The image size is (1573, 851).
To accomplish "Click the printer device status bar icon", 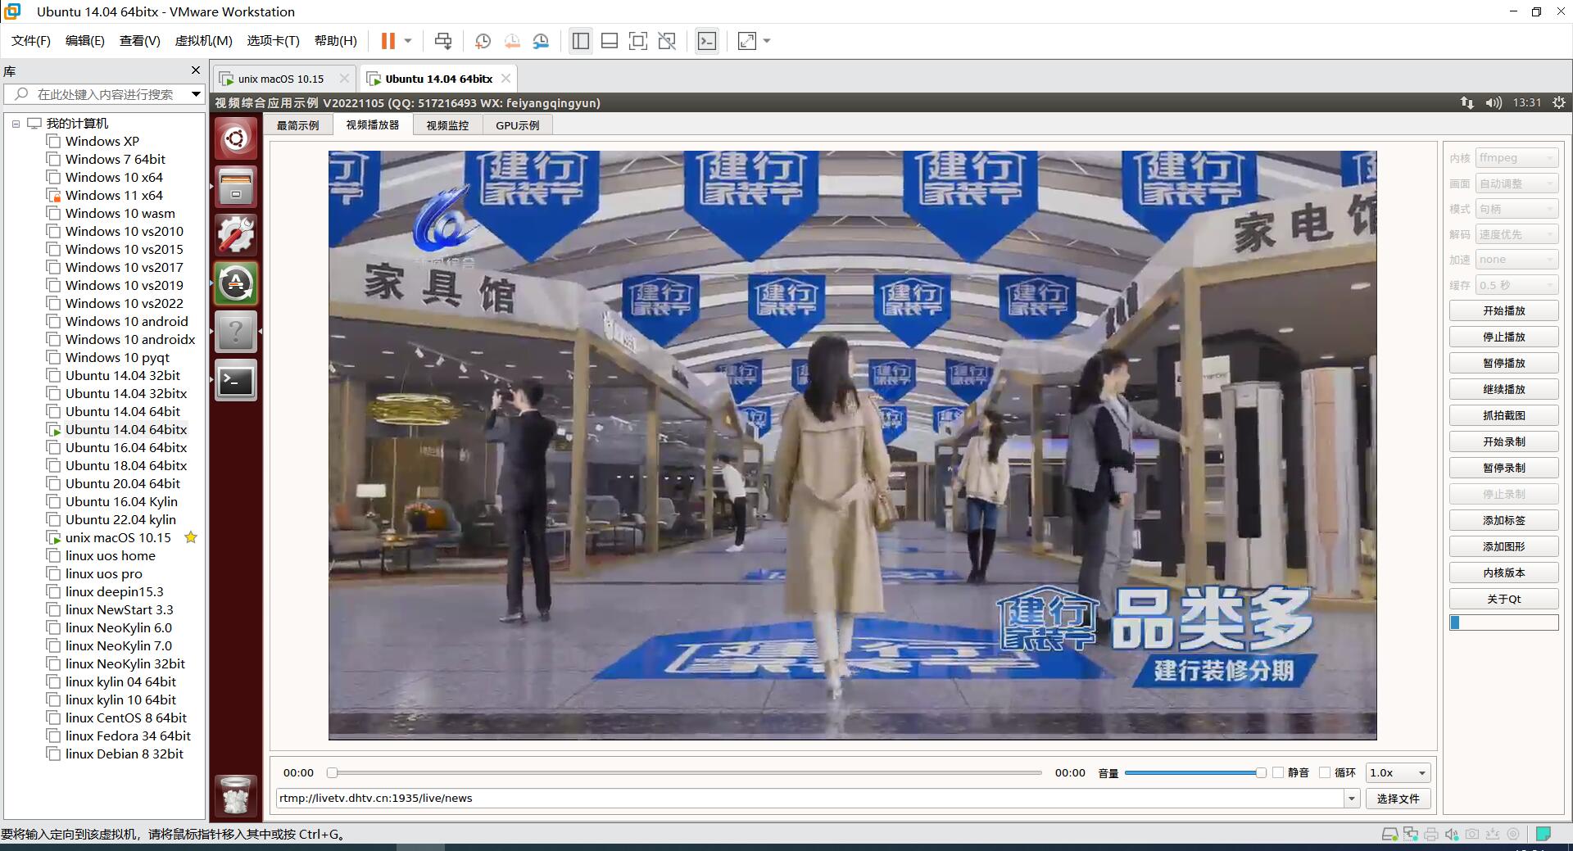I will point(1431,835).
